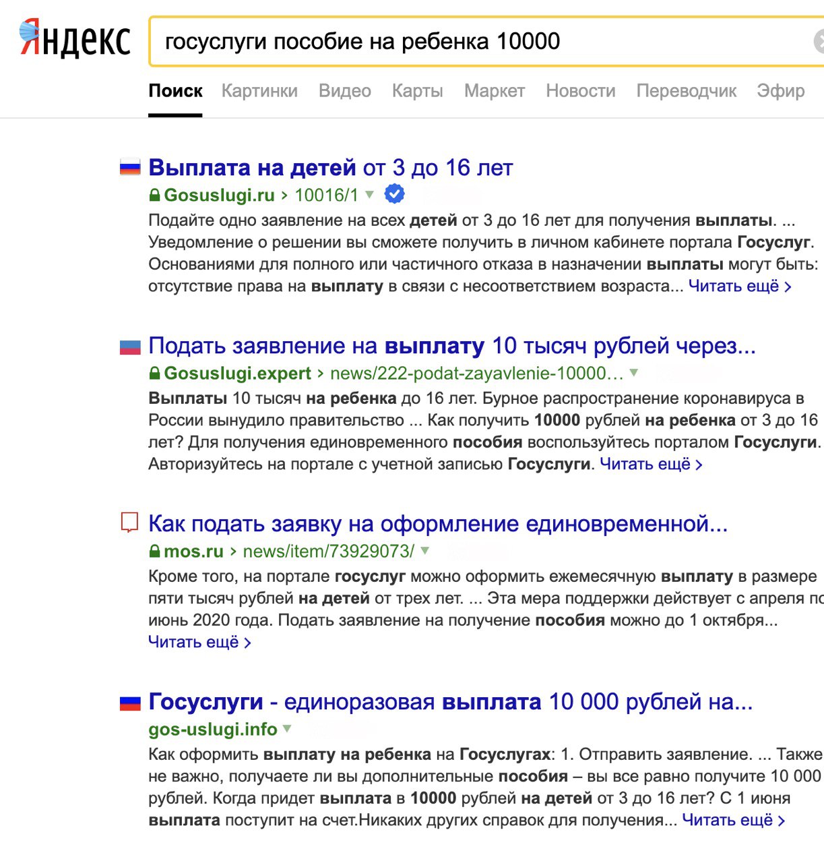Click the blue verified badge icon
This screenshot has width=824, height=863.
point(394,194)
